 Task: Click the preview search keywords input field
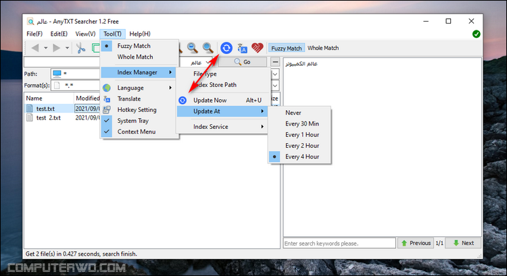point(339,243)
